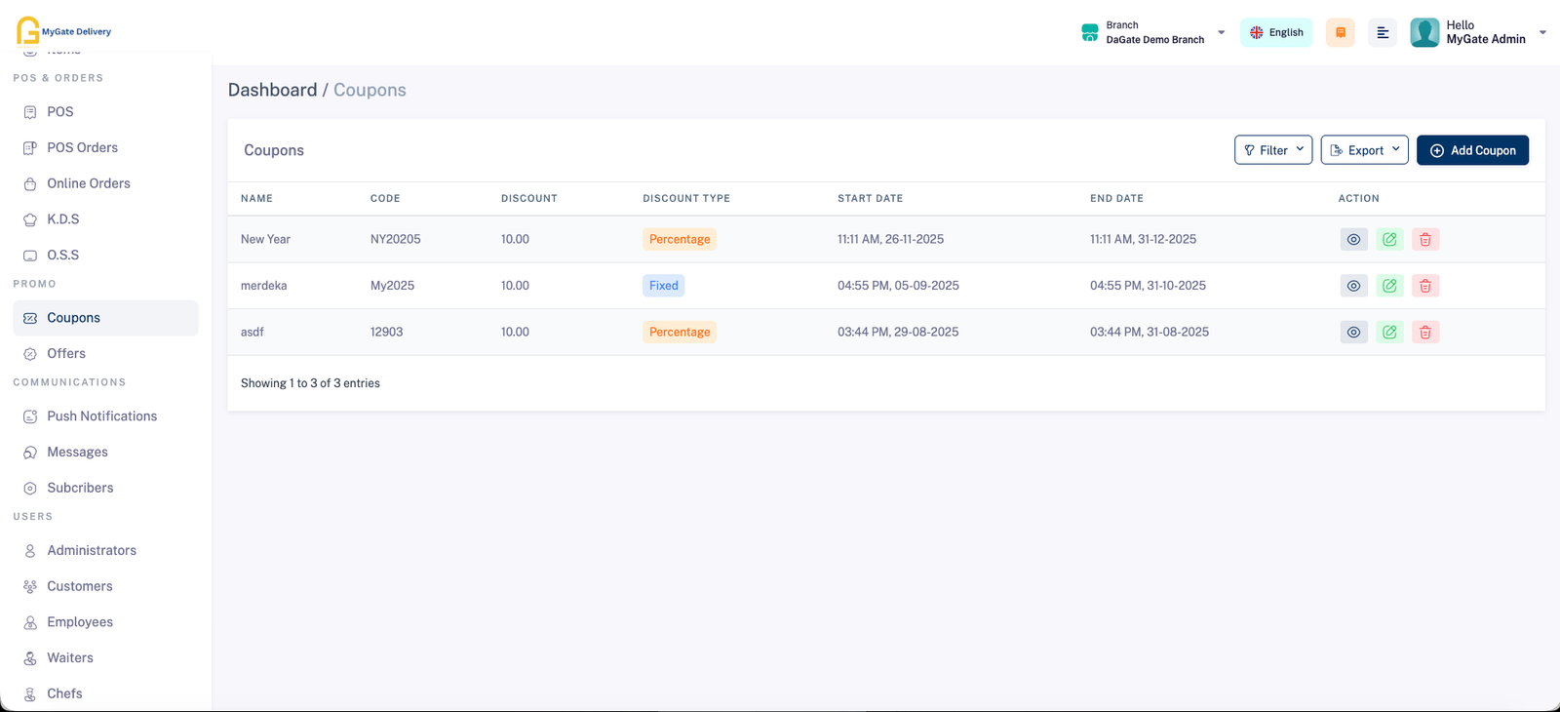Screen dimensions: 1560x712
Task: Open POS Orders in sidebar
Action: click(x=82, y=147)
